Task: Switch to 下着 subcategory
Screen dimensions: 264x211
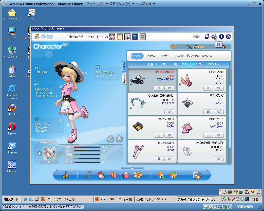Action: point(163,64)
